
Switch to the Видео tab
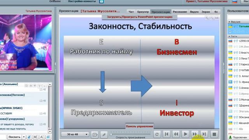click(x=194, y=12)
